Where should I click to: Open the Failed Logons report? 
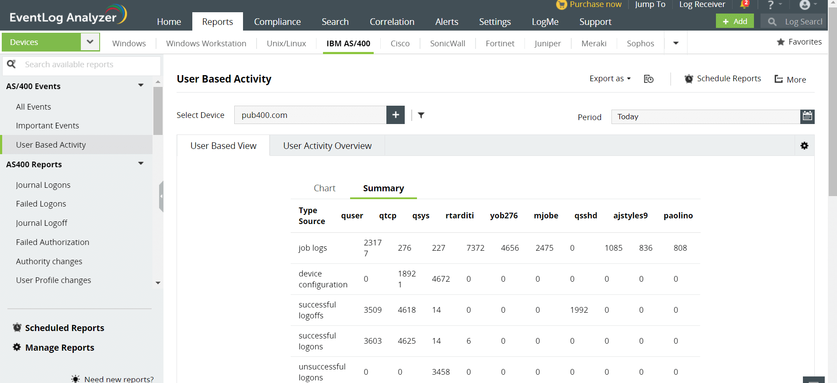point(41,204)
